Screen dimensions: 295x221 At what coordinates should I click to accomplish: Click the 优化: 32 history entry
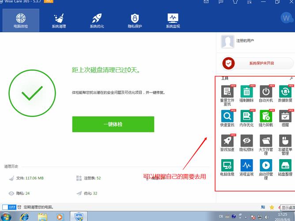tap(87, 193)
